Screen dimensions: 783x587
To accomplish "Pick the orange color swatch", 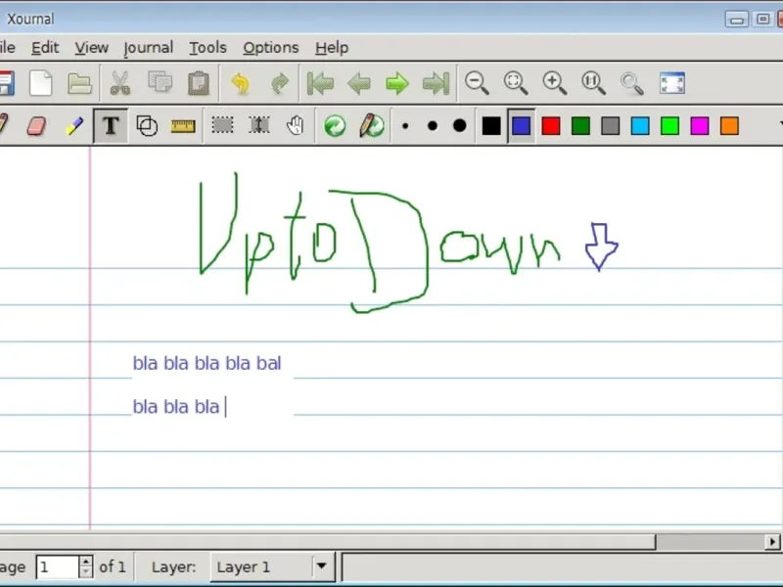I will click(x=729, y=126).
